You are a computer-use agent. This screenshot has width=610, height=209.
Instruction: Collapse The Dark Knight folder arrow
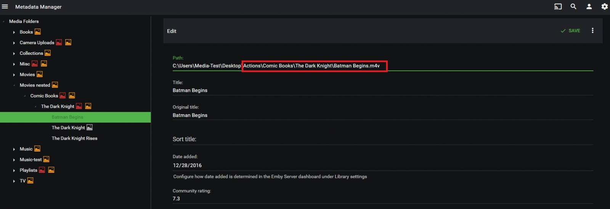click(x=35, y=107)
